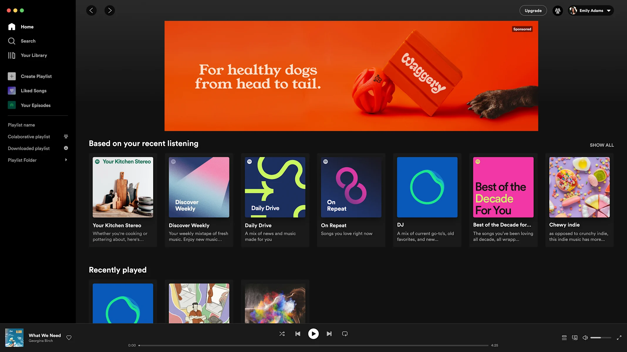
Task: Open full screen player view
Action: (x=619, y=338)
